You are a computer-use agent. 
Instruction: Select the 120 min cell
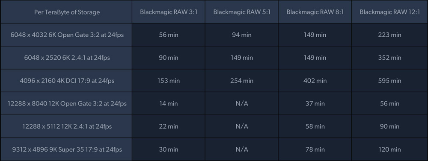point(389,149)
